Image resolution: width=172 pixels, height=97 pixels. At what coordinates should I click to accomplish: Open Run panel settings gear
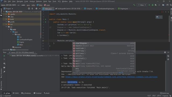(165, 52)
